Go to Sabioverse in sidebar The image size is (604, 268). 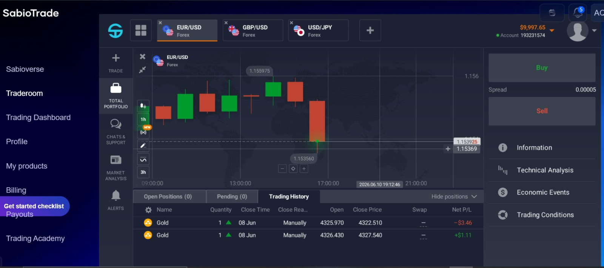click(25, 69)
